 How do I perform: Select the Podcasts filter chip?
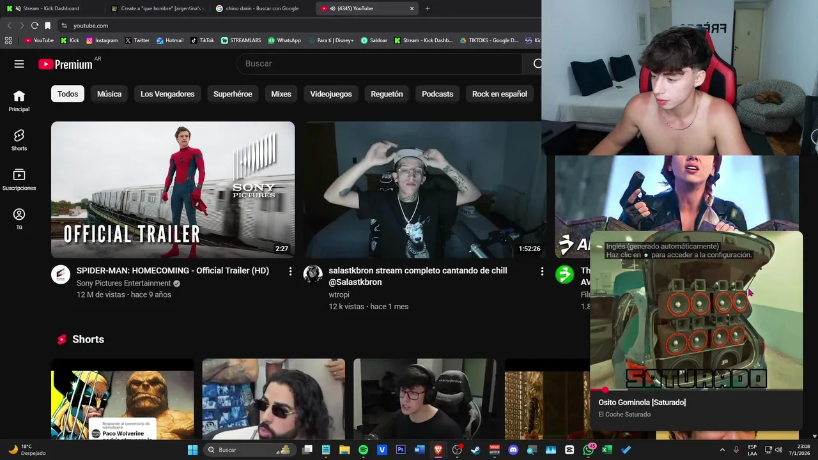(x=438, y=94)
